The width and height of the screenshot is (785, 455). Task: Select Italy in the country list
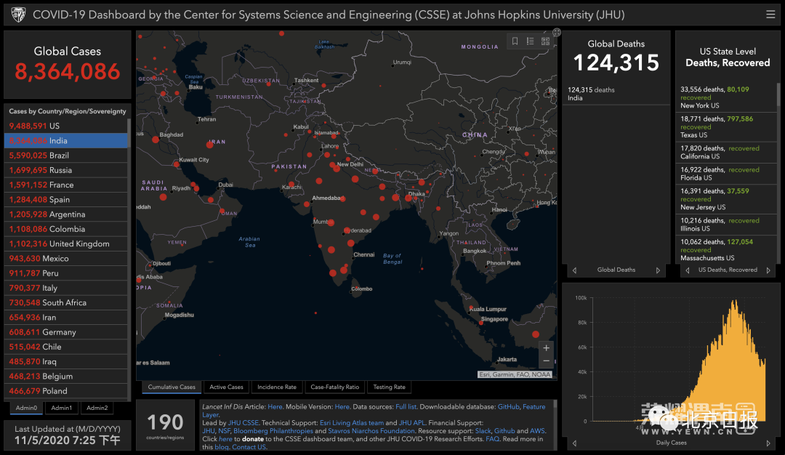(65, 288)
